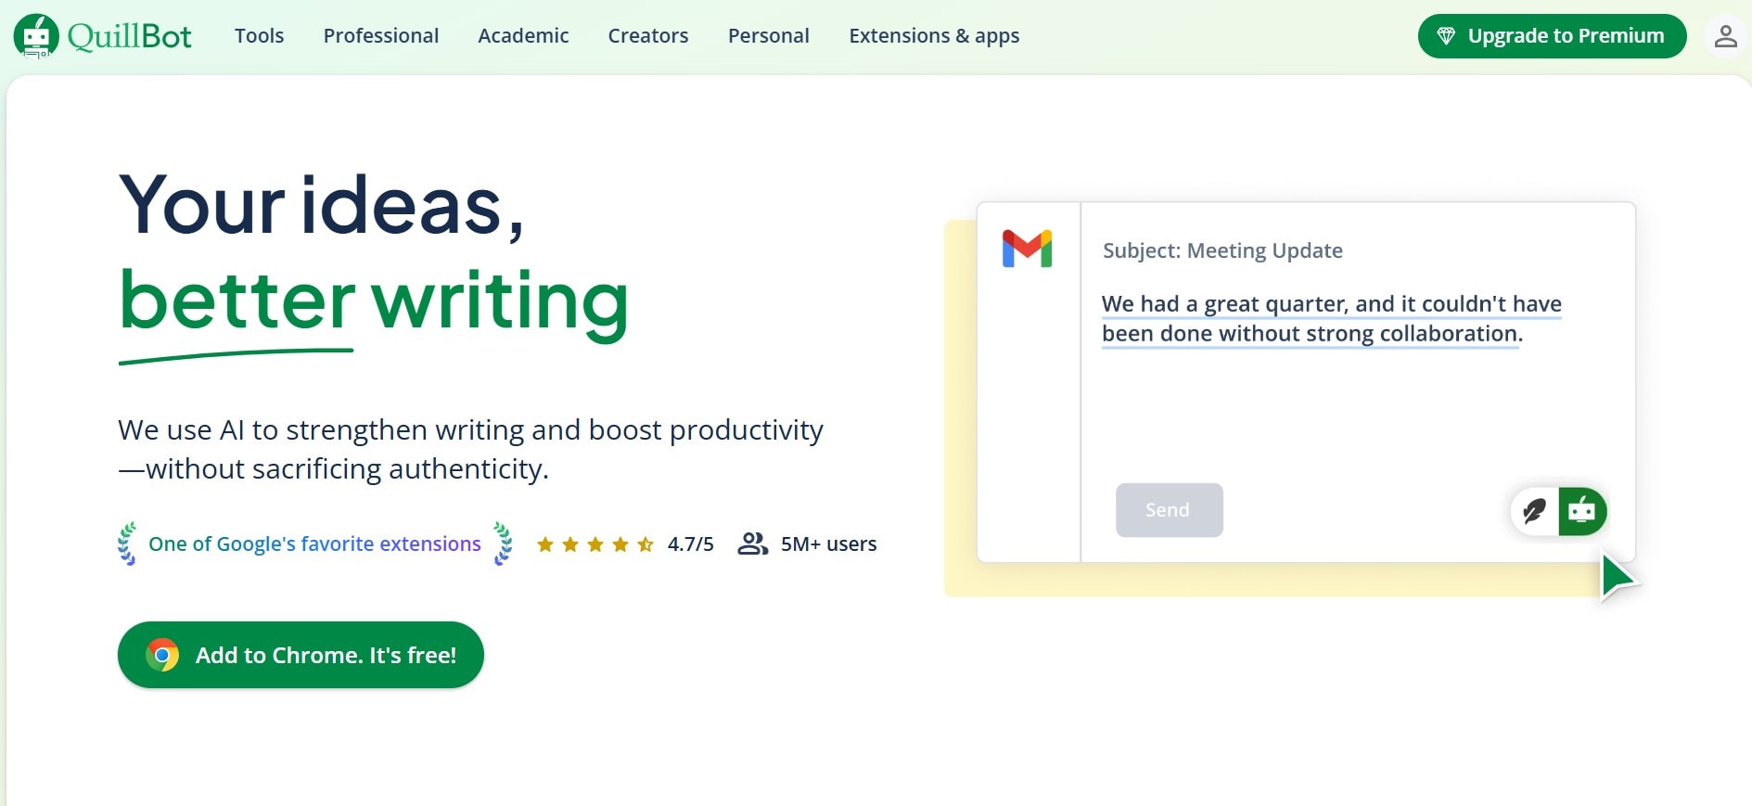Open the Academic menu
The height and width of the screenshot is (806, 1752).
[523, 36]
